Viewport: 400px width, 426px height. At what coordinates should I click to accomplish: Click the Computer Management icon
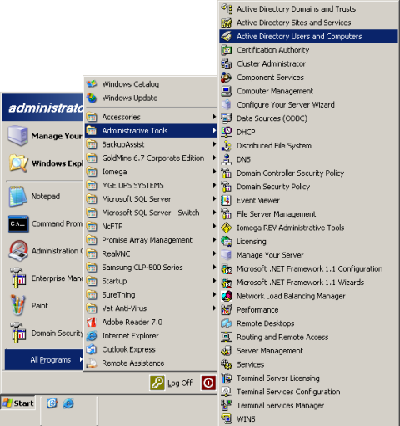(227, 91)
